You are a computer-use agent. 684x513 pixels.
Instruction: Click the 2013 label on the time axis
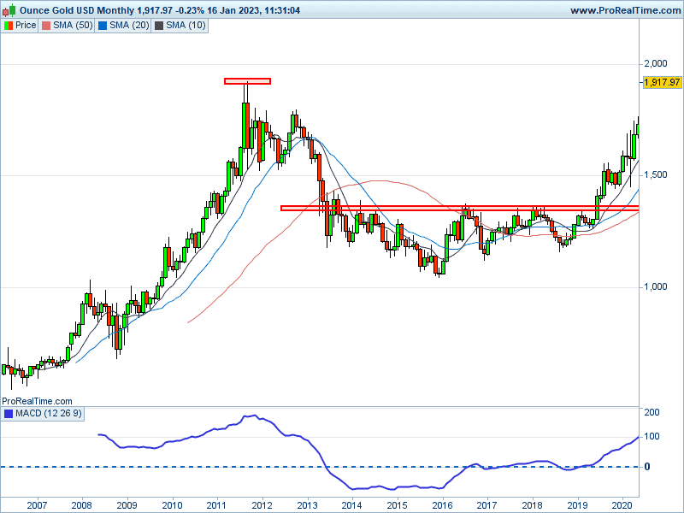point(307,505)
